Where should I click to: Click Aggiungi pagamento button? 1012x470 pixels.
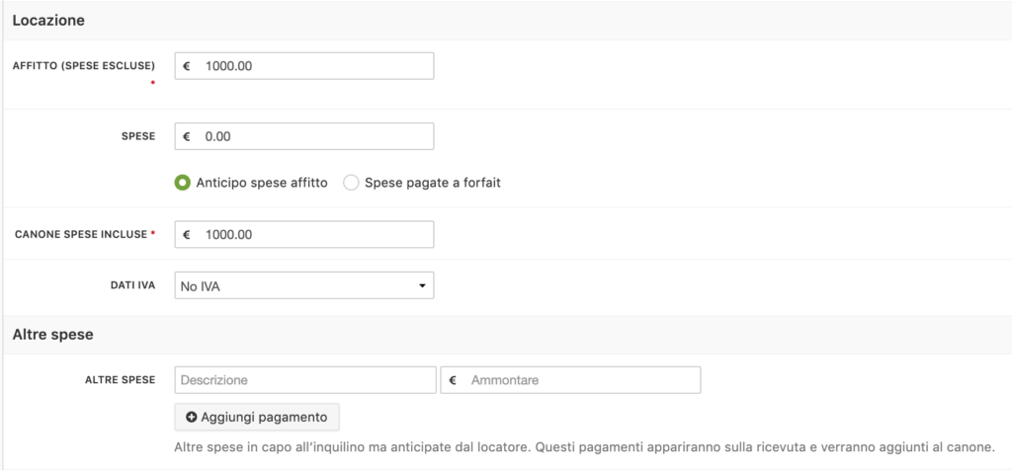[257, 417]
